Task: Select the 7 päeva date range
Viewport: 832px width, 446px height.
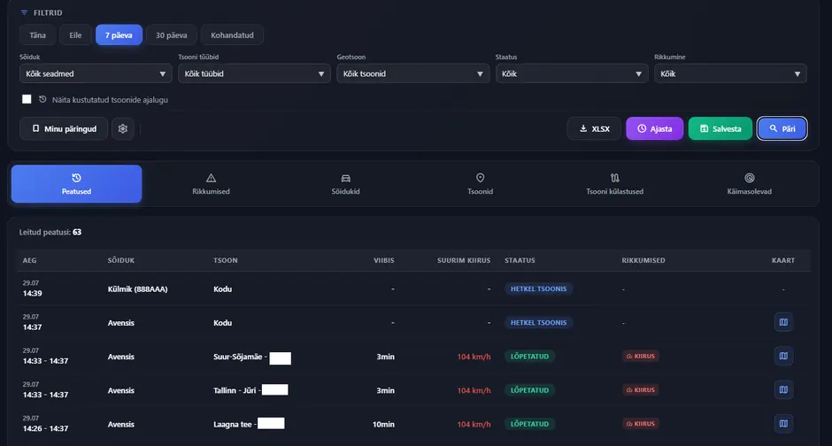Action: [119, 35]
